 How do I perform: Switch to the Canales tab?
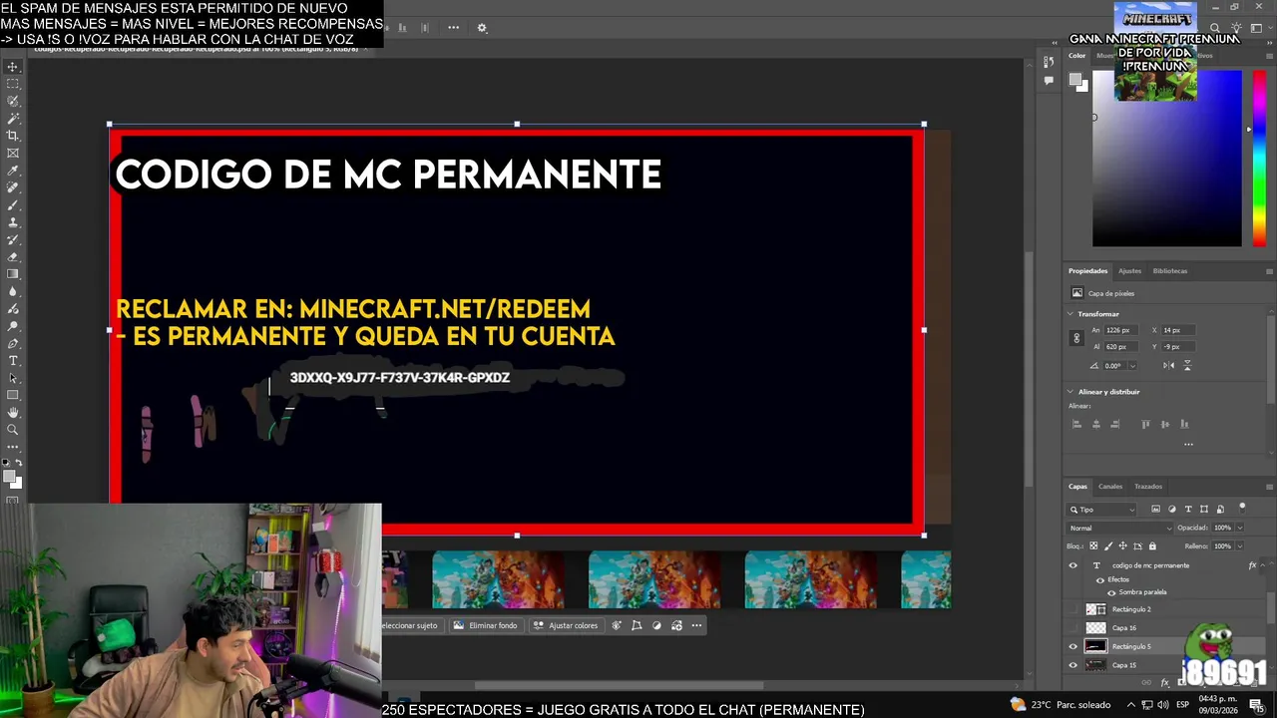pos(1110,487)
